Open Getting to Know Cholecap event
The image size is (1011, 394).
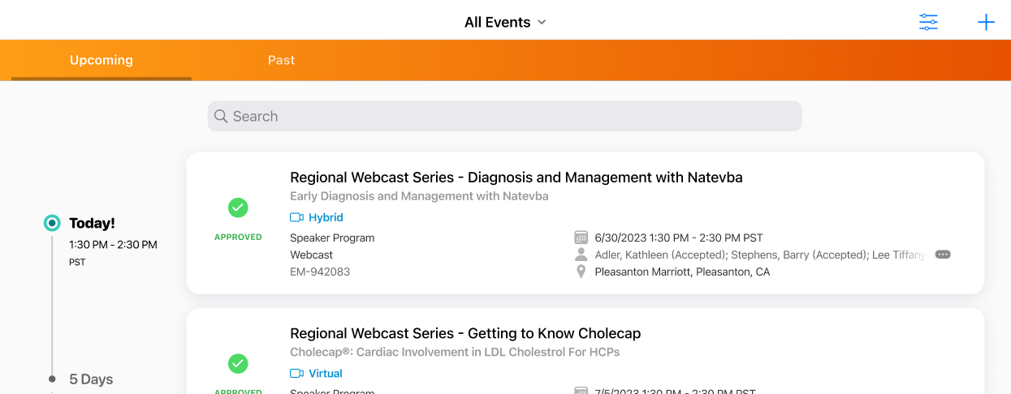(465, 333)
